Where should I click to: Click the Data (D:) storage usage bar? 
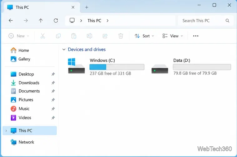point(202,67)
